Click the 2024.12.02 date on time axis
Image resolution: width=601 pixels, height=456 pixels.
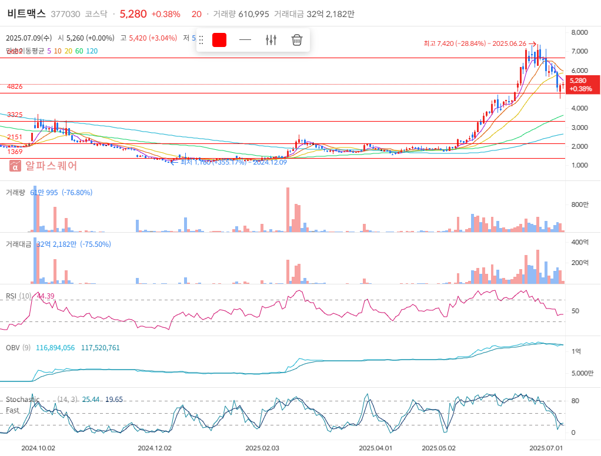pyautogui.click(x=155, y=448)
